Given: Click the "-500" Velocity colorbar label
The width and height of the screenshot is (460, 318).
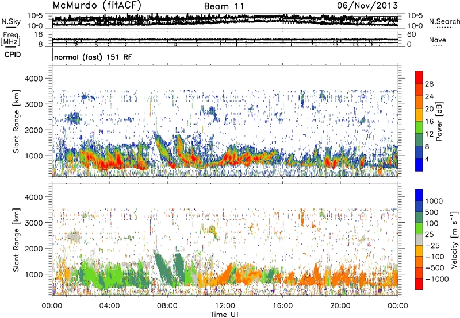Looking at the screenshot, I should 434,268.
